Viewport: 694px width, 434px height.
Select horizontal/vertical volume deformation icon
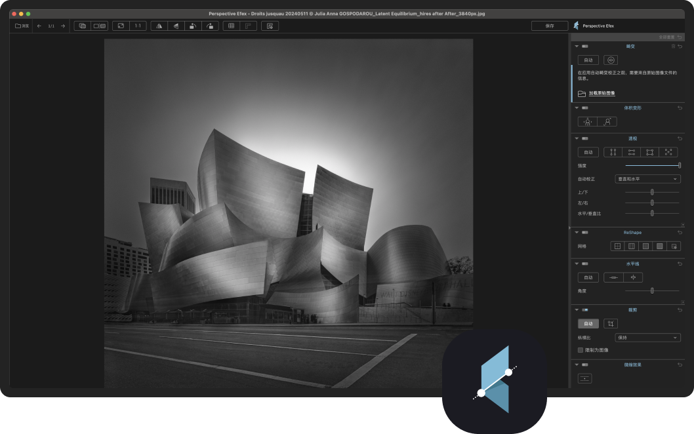[588, 122]
